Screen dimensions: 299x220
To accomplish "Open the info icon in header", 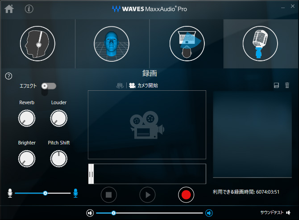I will [x=29, y=8].
